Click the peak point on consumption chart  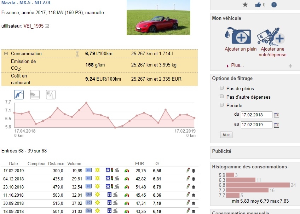86,103
